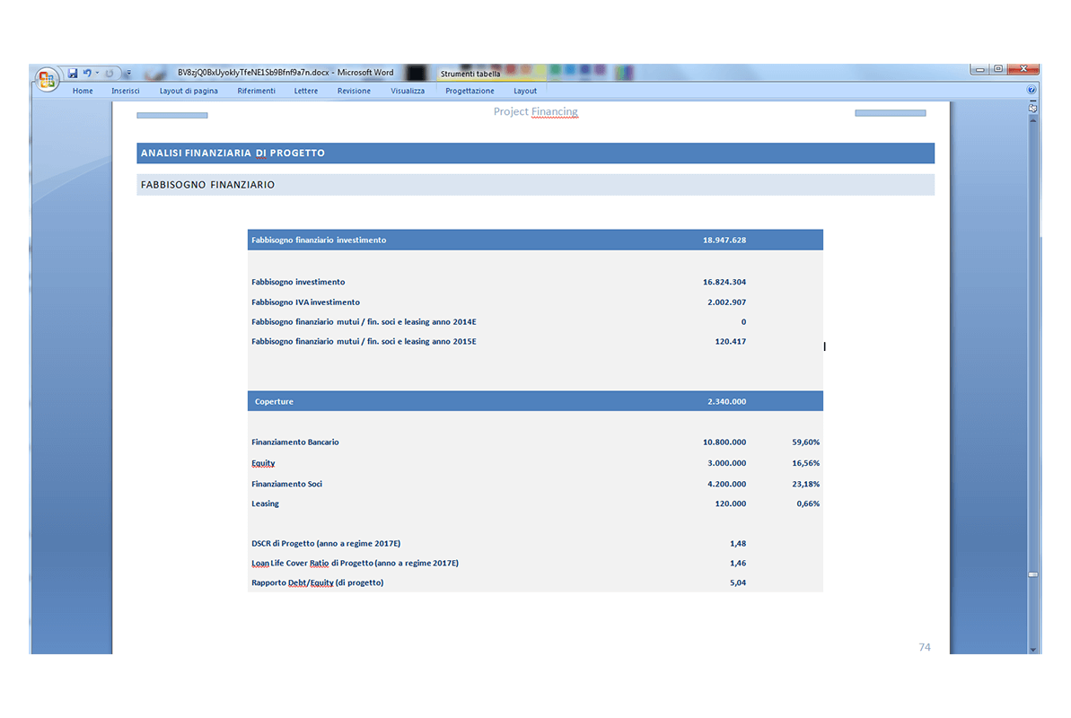This screenshot has height=718, width=1071.
Task: Toggle the ruler icon above the scrollbar
Action: (1032, 108)
